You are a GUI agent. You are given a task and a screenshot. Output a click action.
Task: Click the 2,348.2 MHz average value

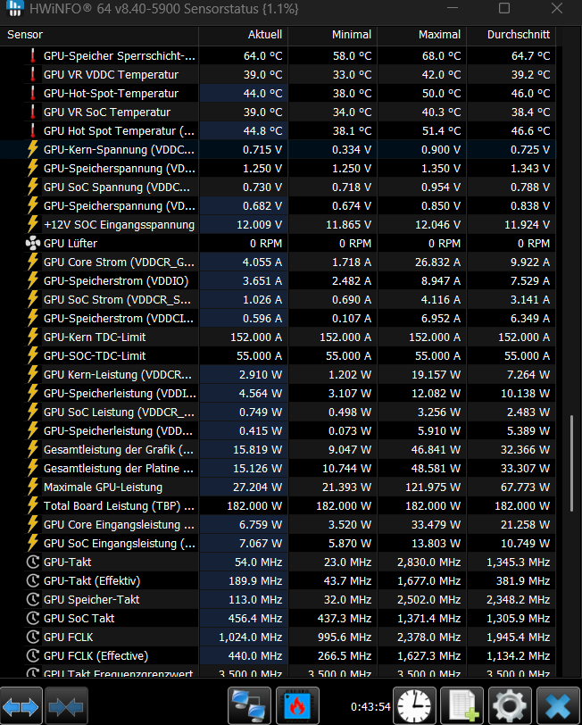pyautogui.click(x=519, y=600)
